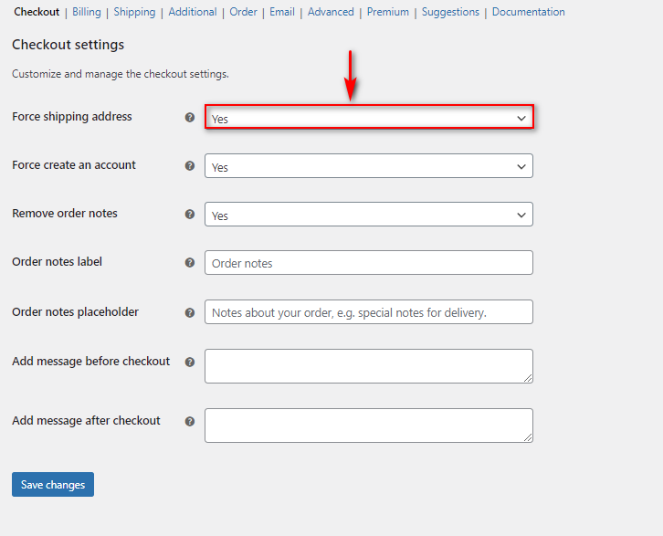
Task: Click help icon beside Remove order notes
Action: 190,215
